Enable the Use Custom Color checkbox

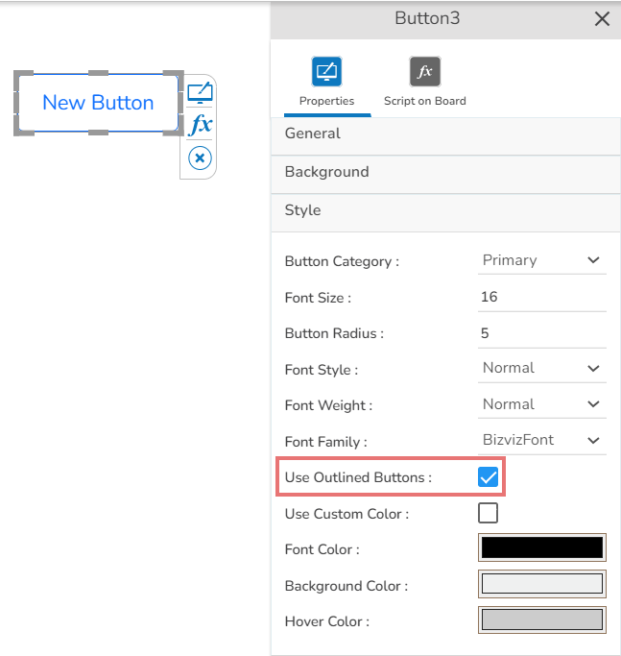488,513
